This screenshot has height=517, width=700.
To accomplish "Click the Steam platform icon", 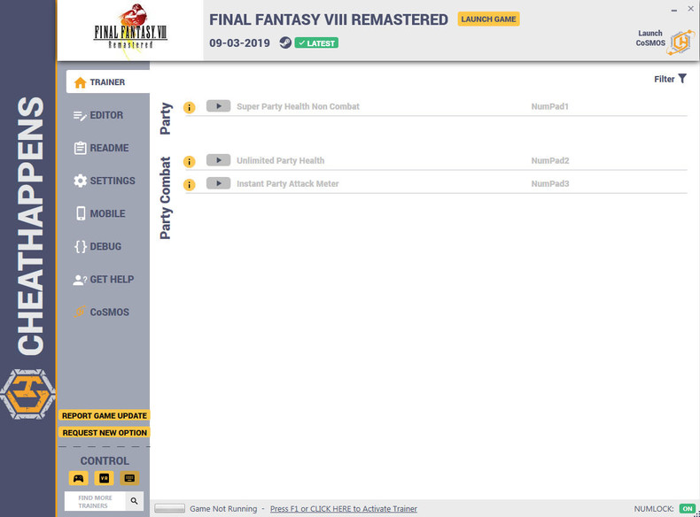I will tap(285, 42).
